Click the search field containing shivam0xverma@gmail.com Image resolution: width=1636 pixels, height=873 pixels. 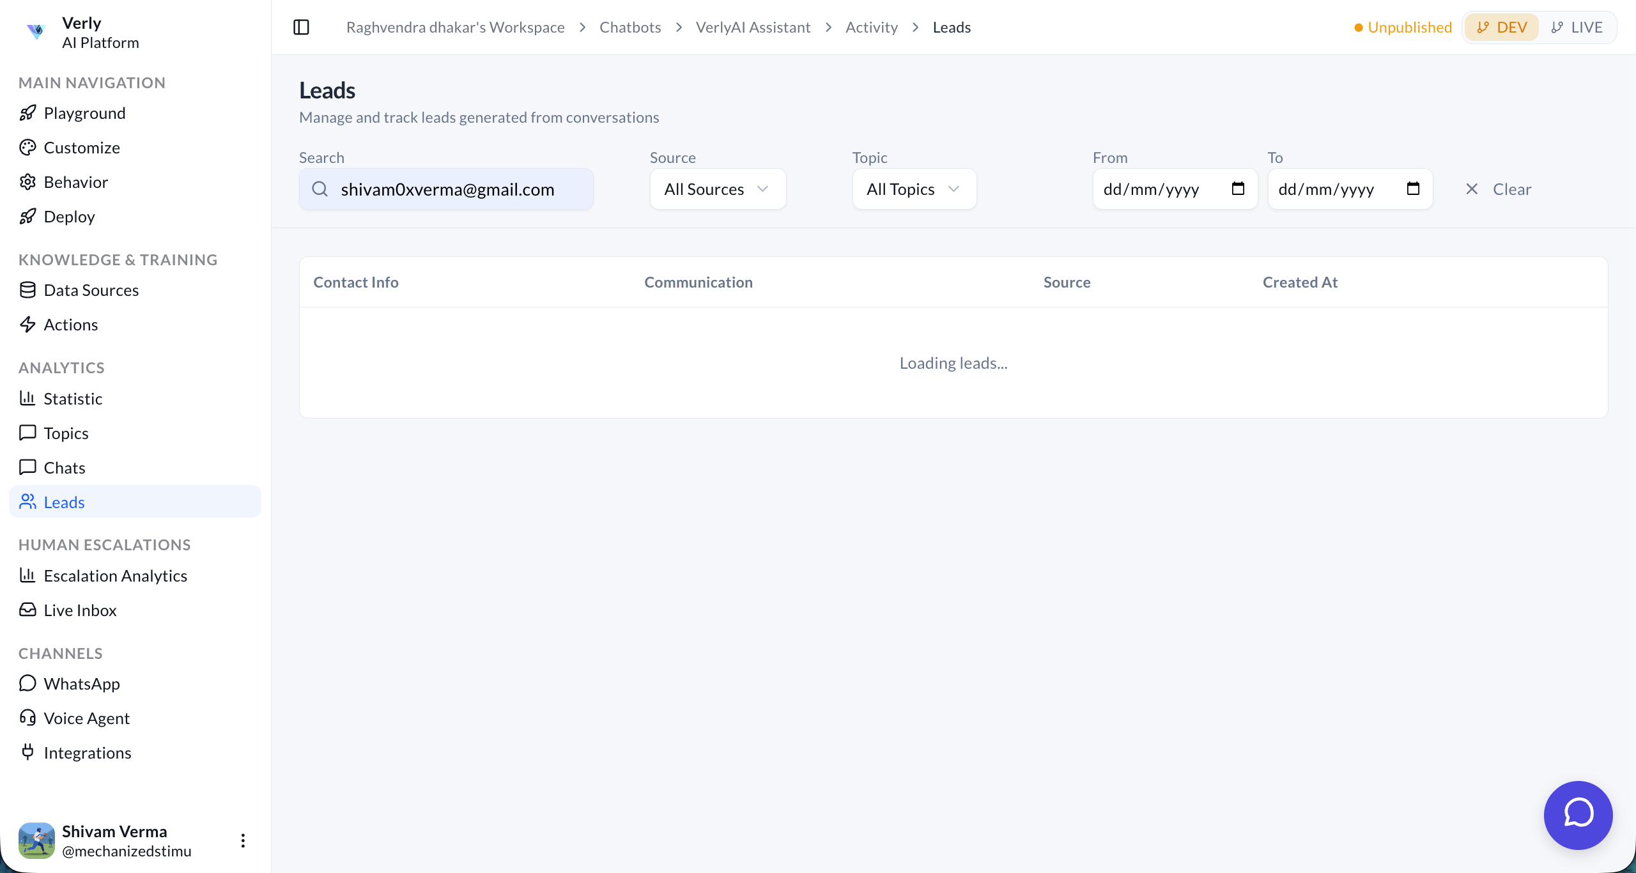pyautogui.click(x=446, y=189)
